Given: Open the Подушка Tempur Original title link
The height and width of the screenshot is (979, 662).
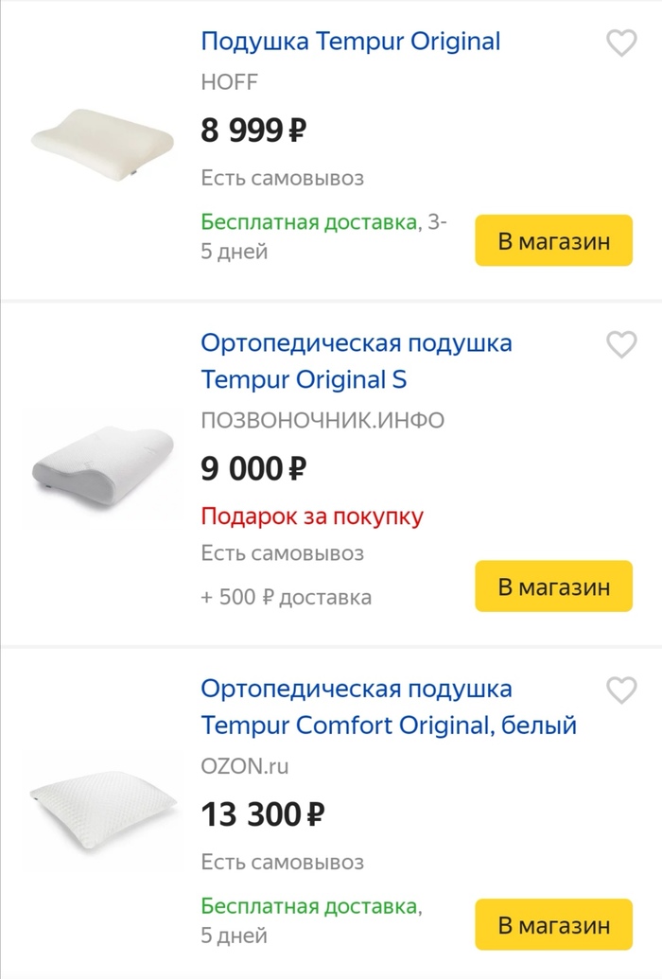Looking at the screenshot, I should [x=350, y=42].
